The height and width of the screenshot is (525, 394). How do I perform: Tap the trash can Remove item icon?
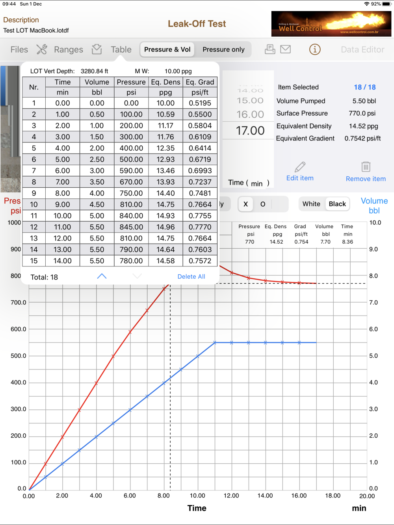[366, 166]
